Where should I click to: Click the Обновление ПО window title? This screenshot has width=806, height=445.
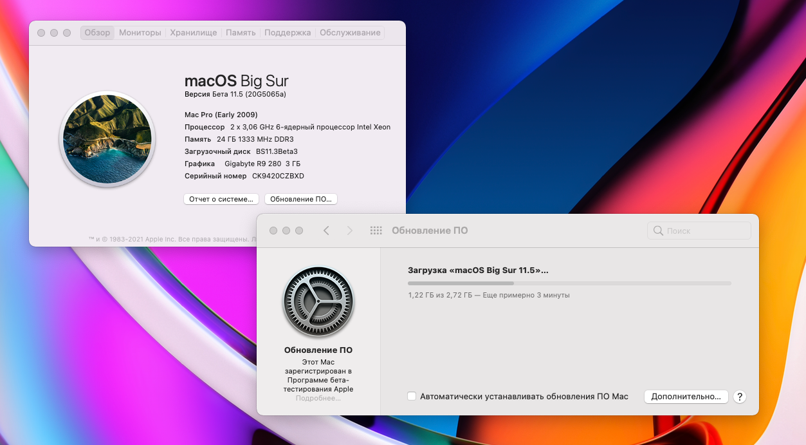tap(430, 231)
